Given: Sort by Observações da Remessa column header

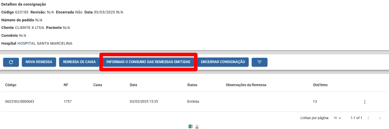Looking at the screenshot, I should 246,85.
